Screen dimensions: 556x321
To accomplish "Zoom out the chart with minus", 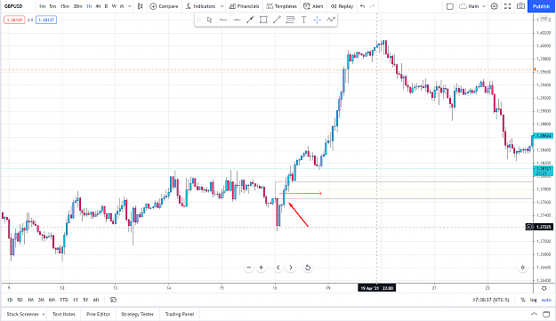I will pyautogui.click(x=249, y=268).
